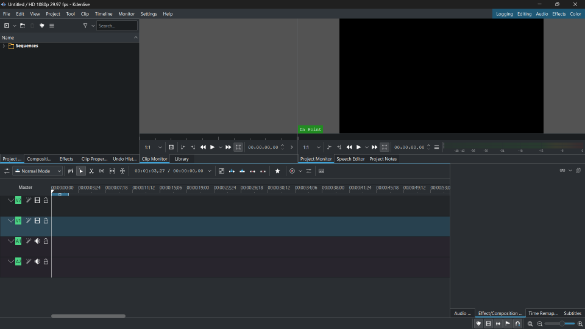Collapse track A2 with chevron
585x329 pixels.
tap(11, 261)
